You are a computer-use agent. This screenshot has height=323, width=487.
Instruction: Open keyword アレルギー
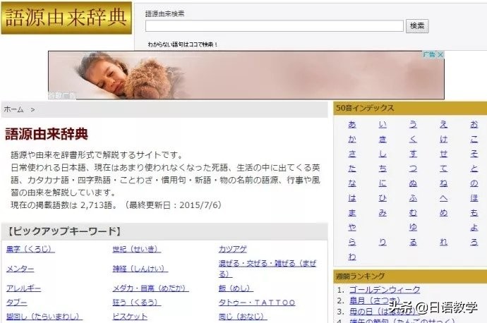click(x=23, y=288)
